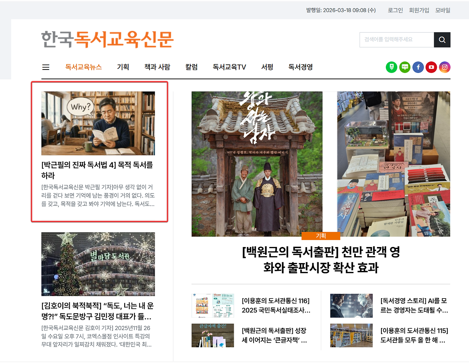This screenshot has height=363, width=469.
Task: Click the orange 기획 category tag
Action: 321,236
